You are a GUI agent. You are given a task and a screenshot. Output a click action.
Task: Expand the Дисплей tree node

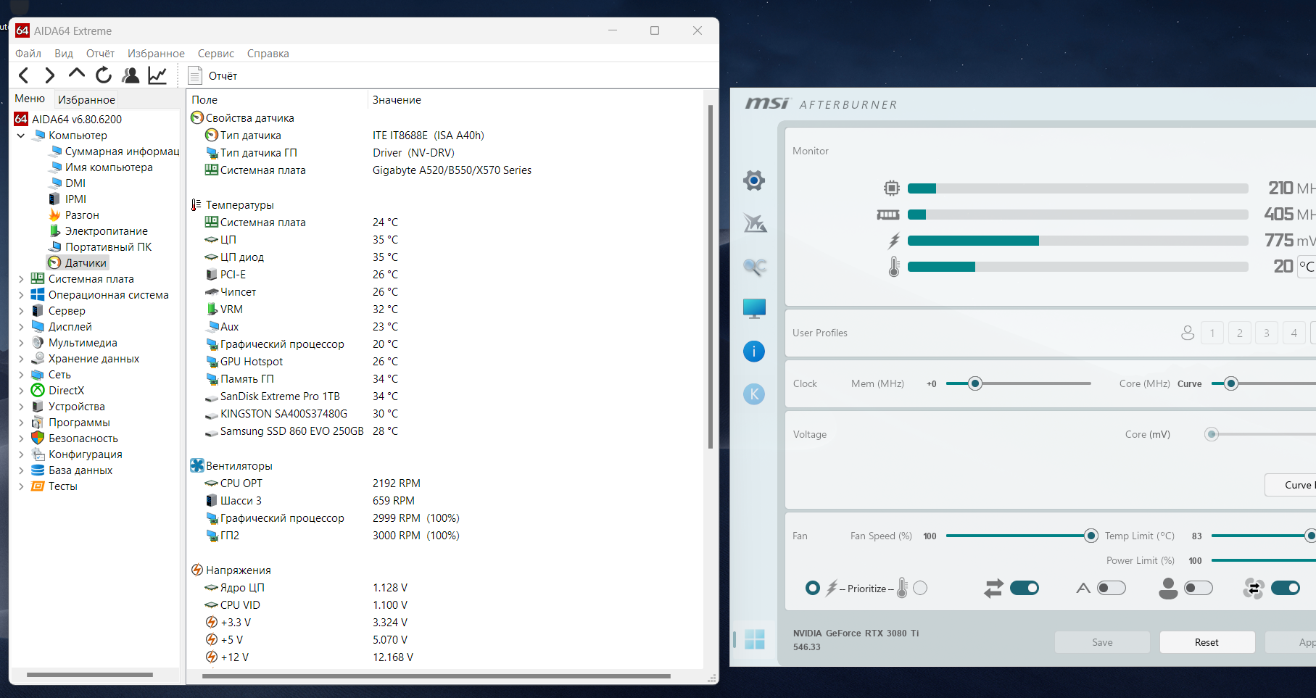click(x=21, y=327)
